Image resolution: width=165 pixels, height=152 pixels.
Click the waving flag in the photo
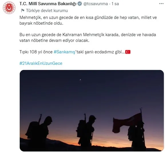(127, 122)
